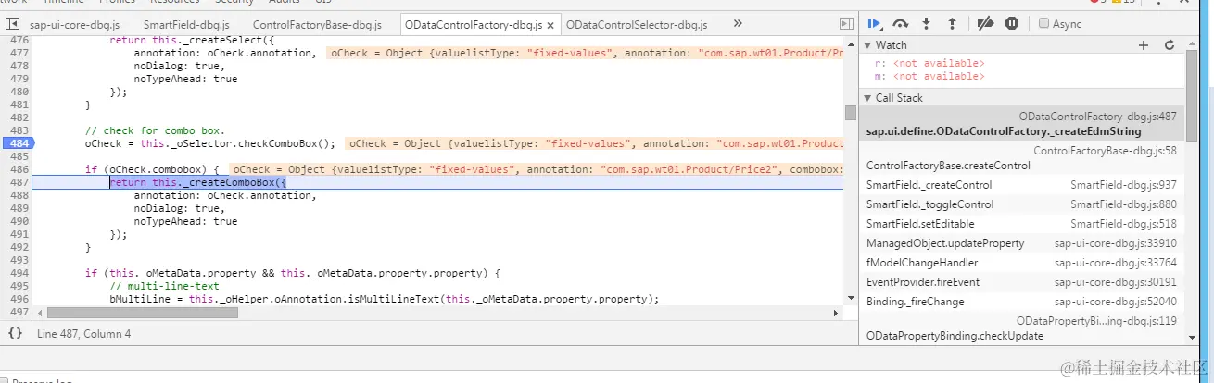Select the SmartField.setEditable frame
Viewport: 1214px width, 383px height.
1021,224
